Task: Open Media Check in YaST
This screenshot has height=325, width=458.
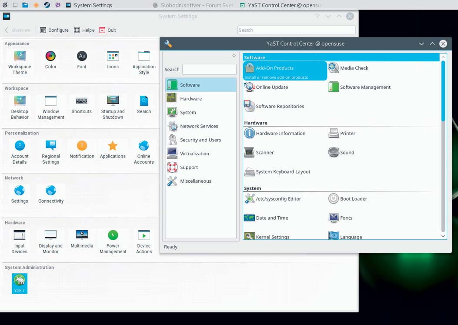Action: click(348, 68)
